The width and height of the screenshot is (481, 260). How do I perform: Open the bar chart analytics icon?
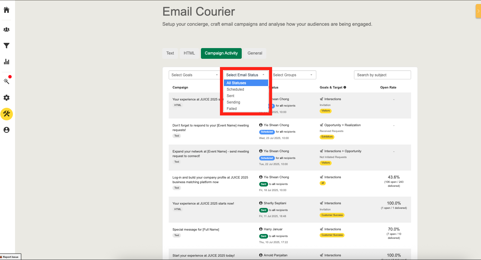[x=6, y=62]
